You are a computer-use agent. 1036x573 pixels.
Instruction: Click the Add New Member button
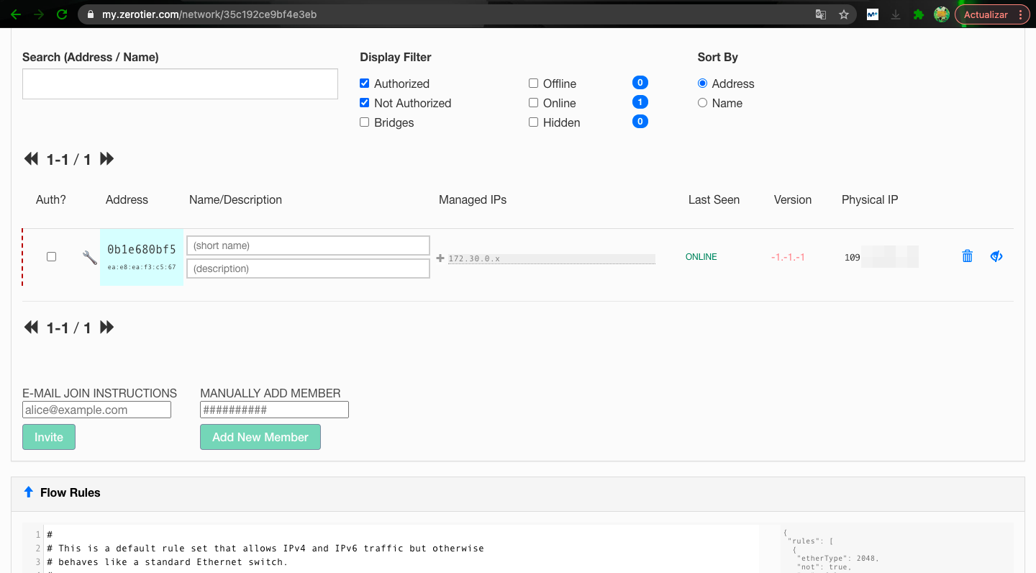[260, 437]
